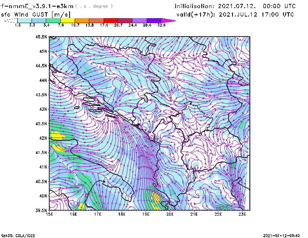Click the 22E longitude label
308x238 pixels.
click(x=218, y=214)
